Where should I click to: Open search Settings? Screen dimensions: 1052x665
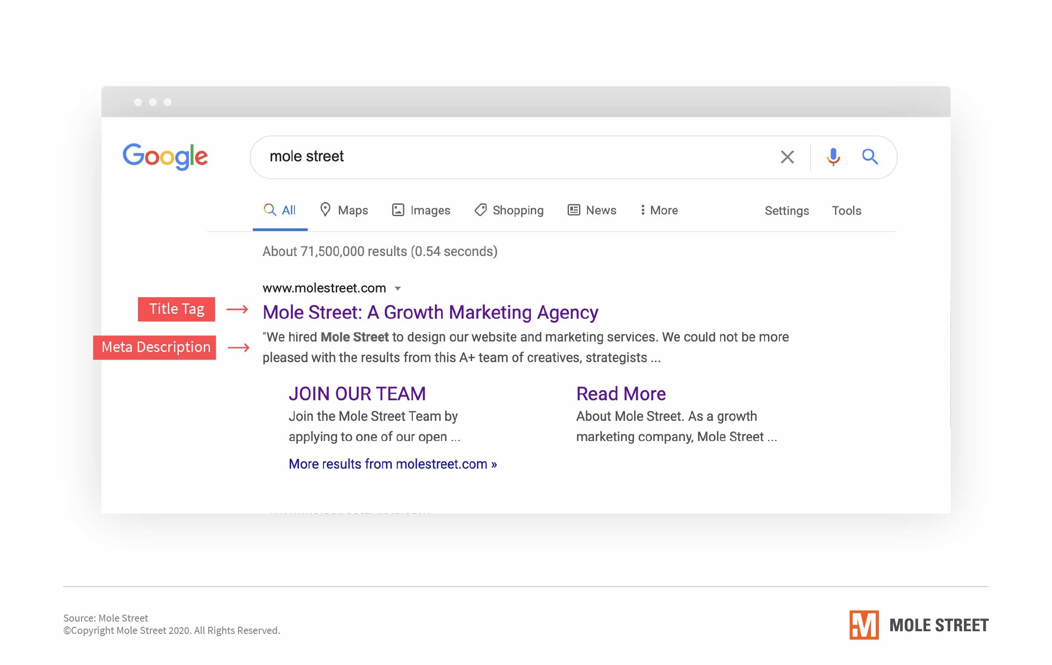click(x=787, y=211)
